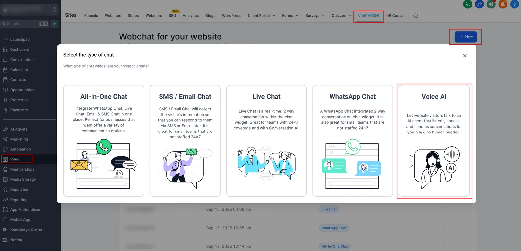The width and height of the screenshot is (521, 251).
Task: Choose the WhatsApp Chat card
Action: [x=353, y=141]
